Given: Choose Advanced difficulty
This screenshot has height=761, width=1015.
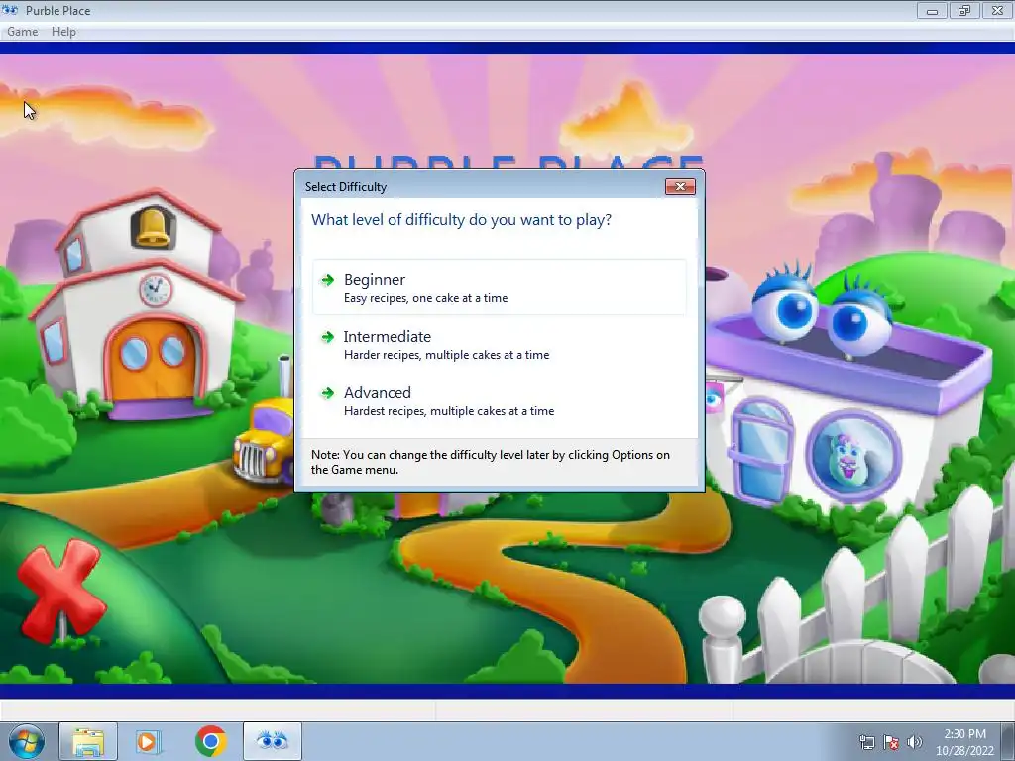Looking at the screenshot, I should pyautogui.click(x=500, y=400).
